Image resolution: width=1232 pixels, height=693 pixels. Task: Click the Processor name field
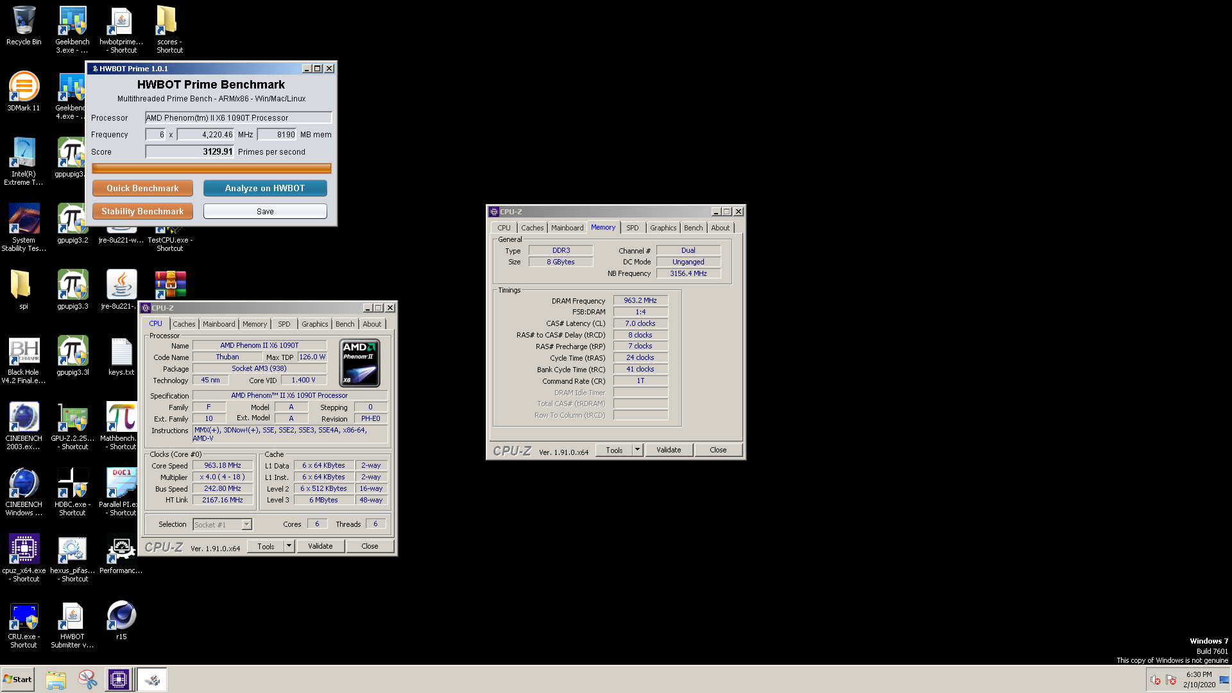(x=238, y=117)
